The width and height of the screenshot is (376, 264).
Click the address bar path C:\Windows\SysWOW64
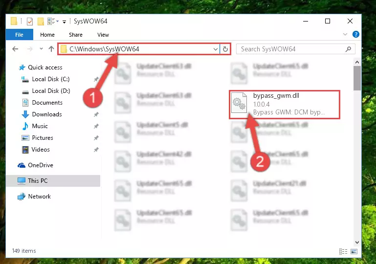coord(104,49)
